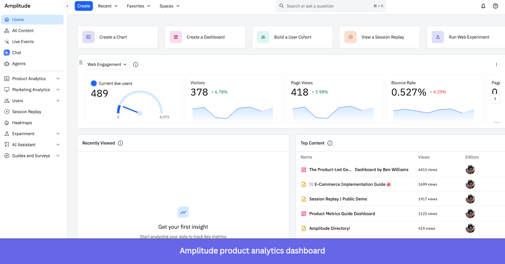Click the notifications bell icon
Screen dimensions: 505x264
pyautogui.click(x=483, y=6)
